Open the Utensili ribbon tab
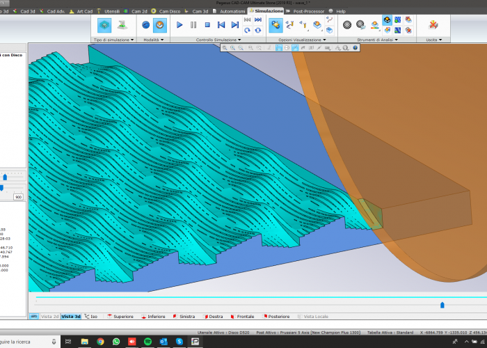This screenshot has height=348, width=487. 109,11
